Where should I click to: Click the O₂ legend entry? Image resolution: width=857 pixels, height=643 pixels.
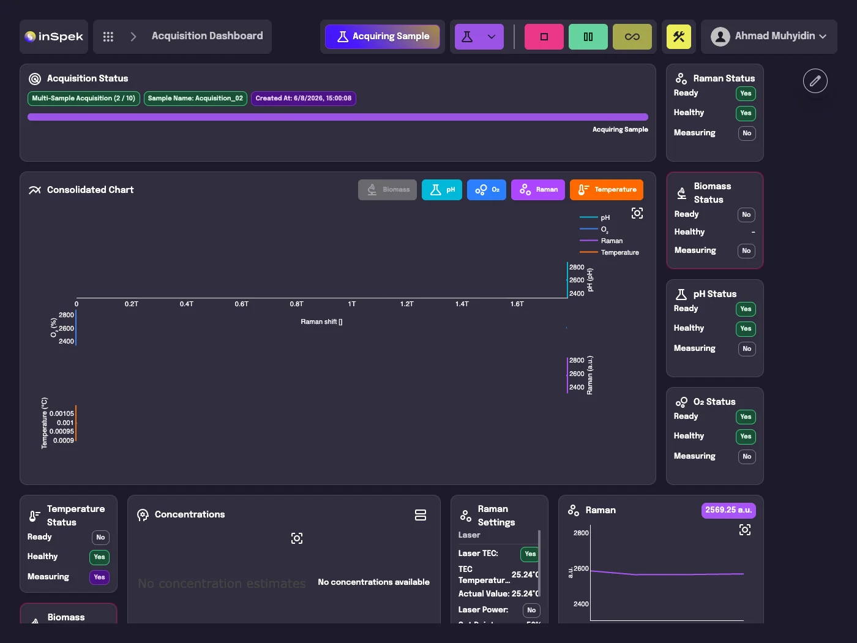click(594, 230)
